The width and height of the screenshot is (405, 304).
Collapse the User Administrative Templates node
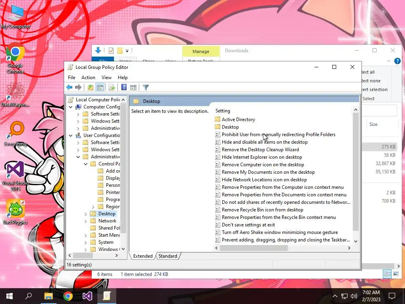click(78, 157)
